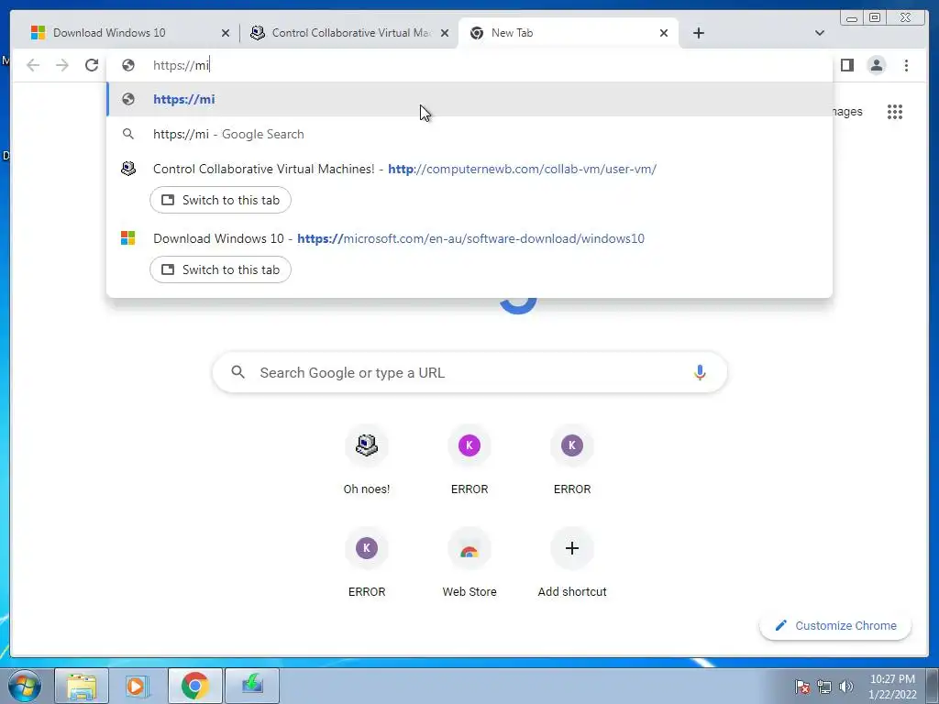The width and height of the screenshot is (939, 704).
Task: Click the magnifier icon in Google search box
Action: click(x=238, y=372)
